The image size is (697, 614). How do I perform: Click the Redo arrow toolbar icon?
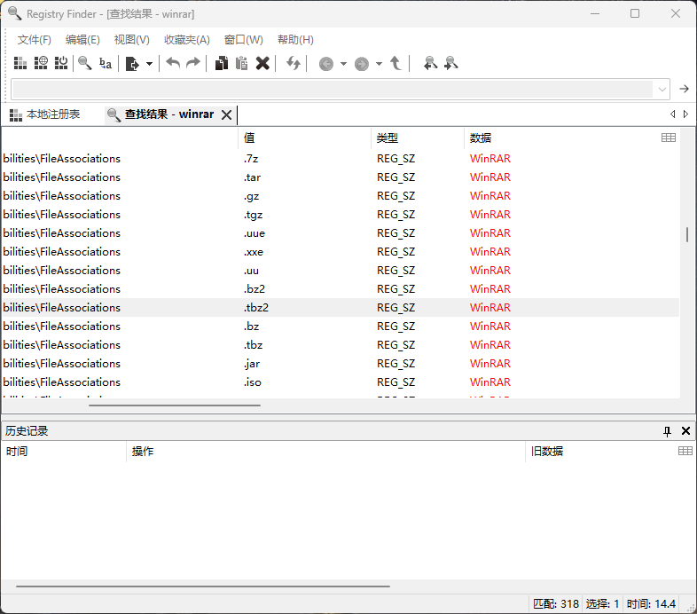click(193, 63)
